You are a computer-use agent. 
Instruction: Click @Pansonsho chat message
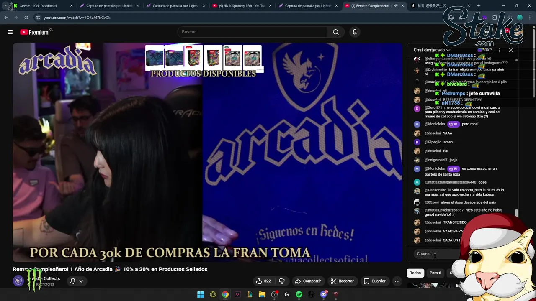460,192
